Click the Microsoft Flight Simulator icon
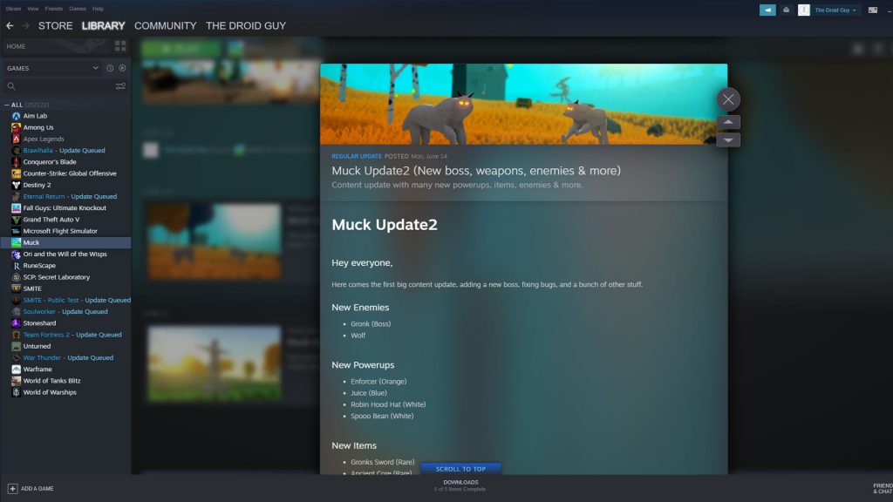The image size is (893, 502). click(16, 231)
